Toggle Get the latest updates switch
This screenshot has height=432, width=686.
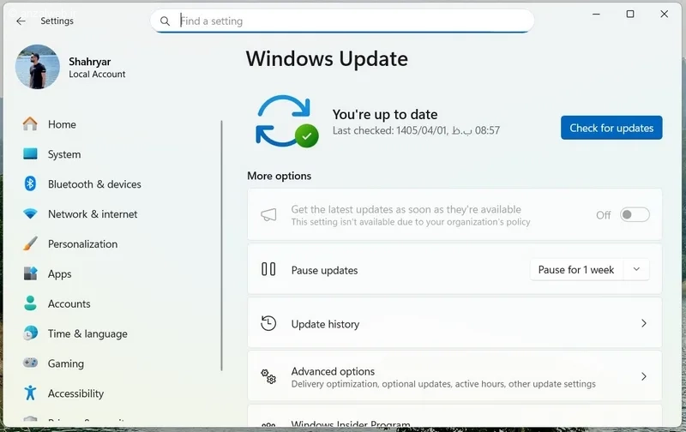(x=635, y=214)
